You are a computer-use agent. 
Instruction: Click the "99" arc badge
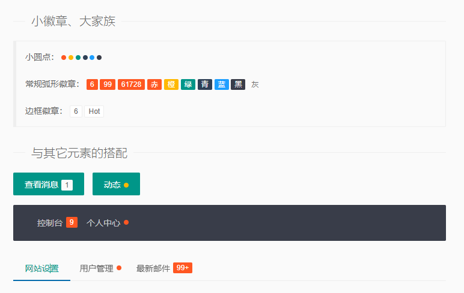tap(108, 84)
